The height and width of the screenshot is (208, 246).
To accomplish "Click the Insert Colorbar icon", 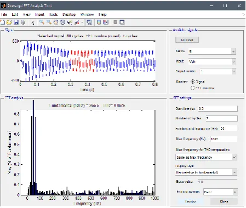I will tap(99, 22).
